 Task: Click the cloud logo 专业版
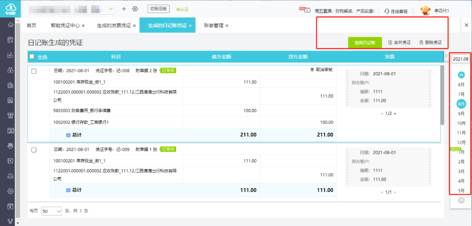click(10, 9)
